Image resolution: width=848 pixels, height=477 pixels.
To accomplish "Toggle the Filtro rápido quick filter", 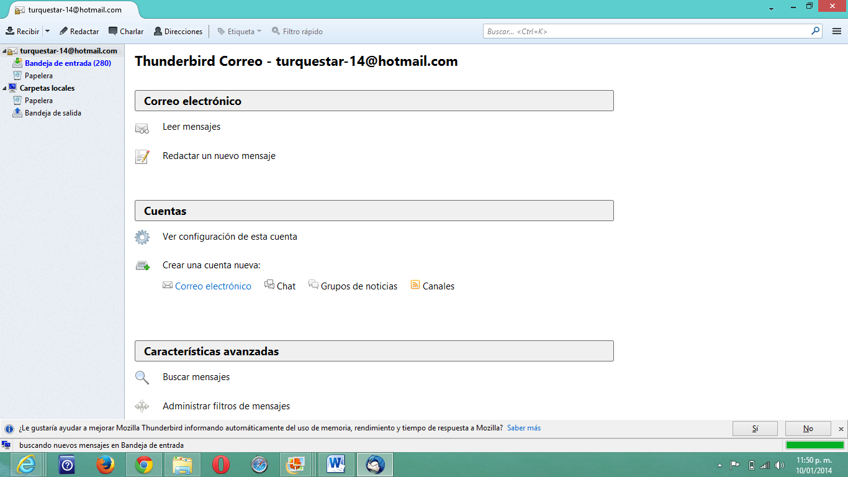I will (x=297, y=31).
